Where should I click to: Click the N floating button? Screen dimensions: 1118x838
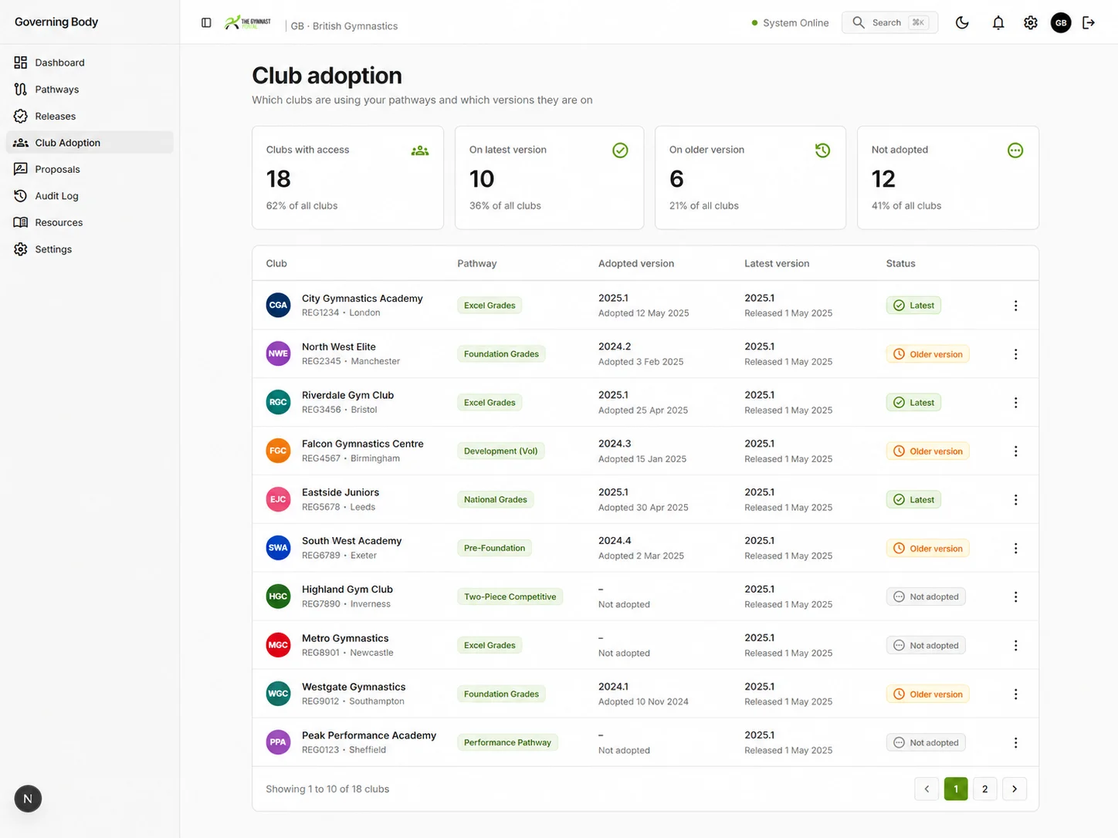pyautogui.click(x=28, y=799)
